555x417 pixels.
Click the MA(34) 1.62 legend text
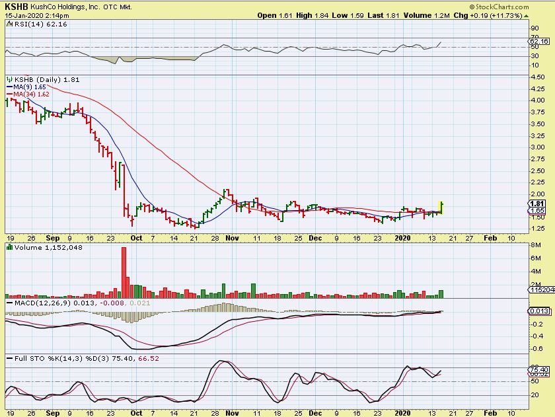coord(31,95)
